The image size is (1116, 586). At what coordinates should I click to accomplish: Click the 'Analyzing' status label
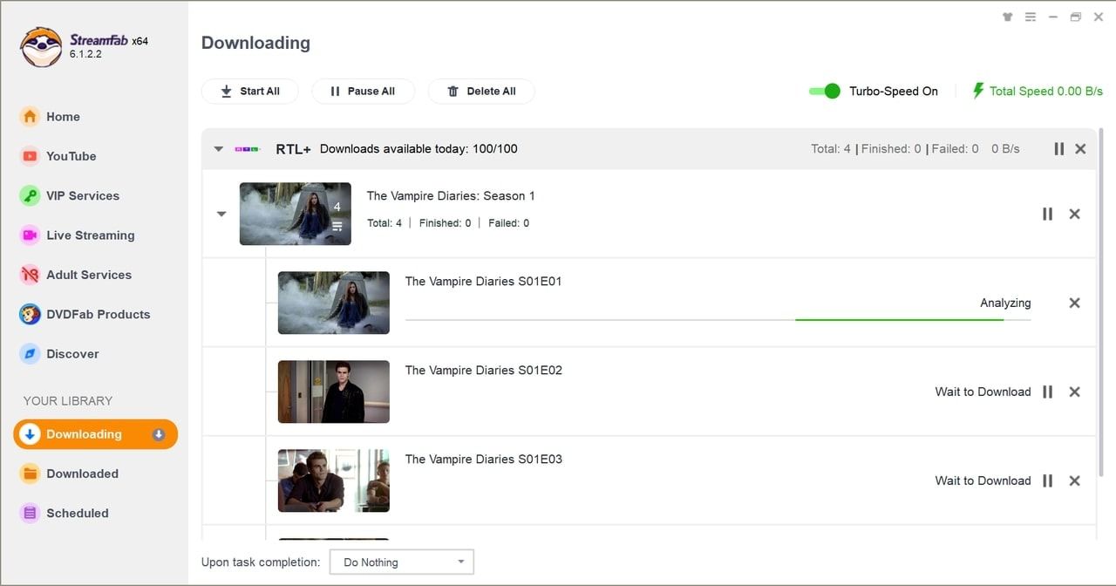pyautogui.click(x=1005, y=303)
